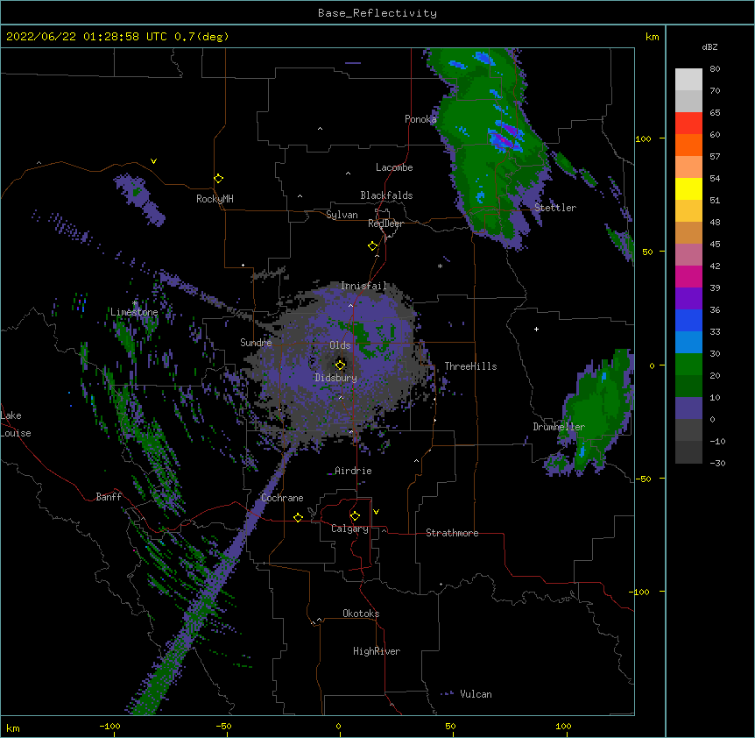Viewport: 755px width, 738px height.
Task: Click the RedDeer city label
Action: click(x=385, y=224)
